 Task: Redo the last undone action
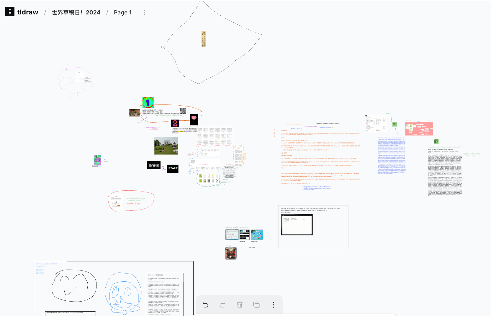coord(222,305)
